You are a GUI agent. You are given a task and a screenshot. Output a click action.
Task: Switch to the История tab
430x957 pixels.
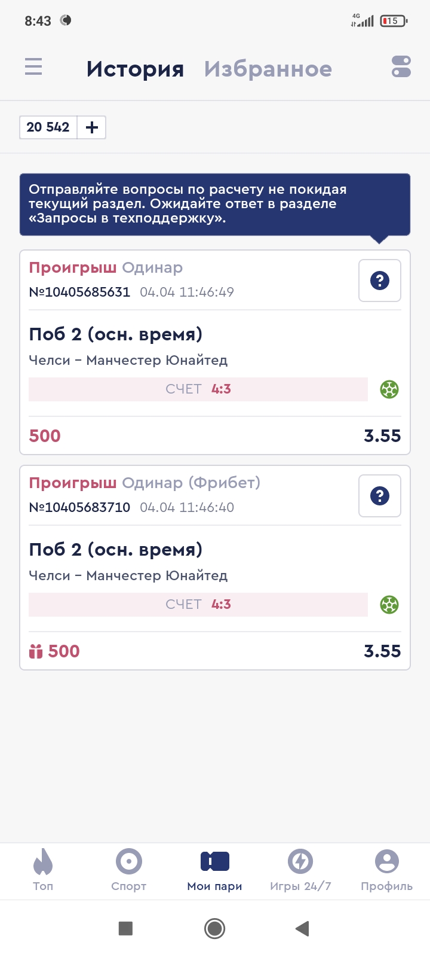(135, 69)
